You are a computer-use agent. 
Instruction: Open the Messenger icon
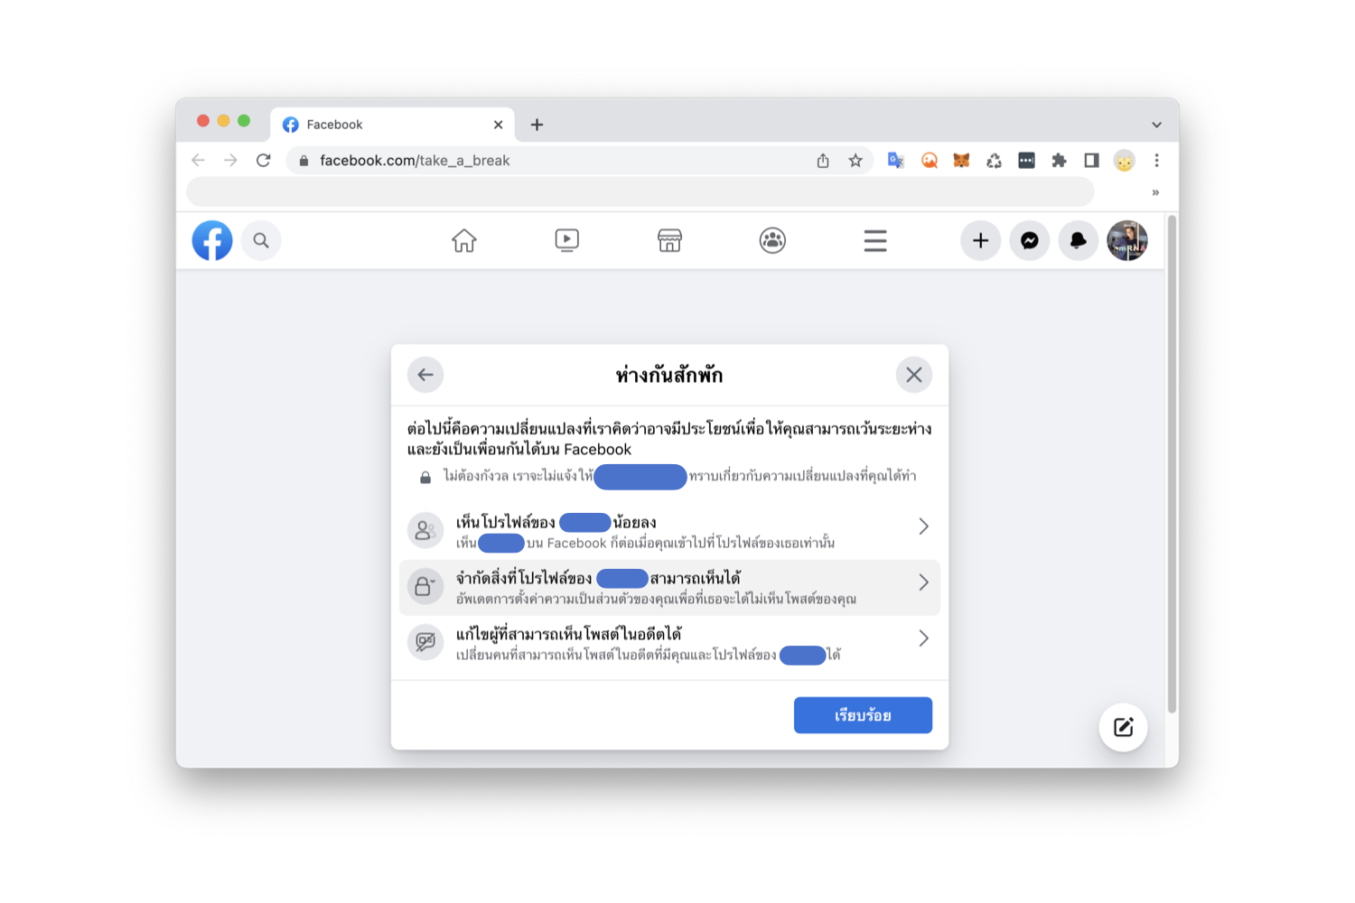(x=1029, y=240)
